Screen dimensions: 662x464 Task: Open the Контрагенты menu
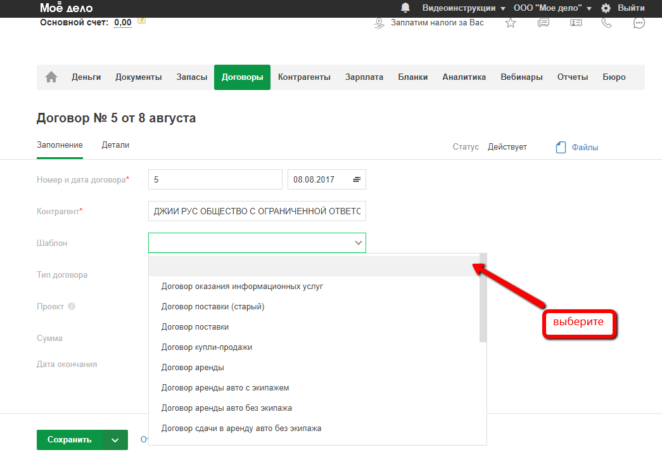coord(304,77)
